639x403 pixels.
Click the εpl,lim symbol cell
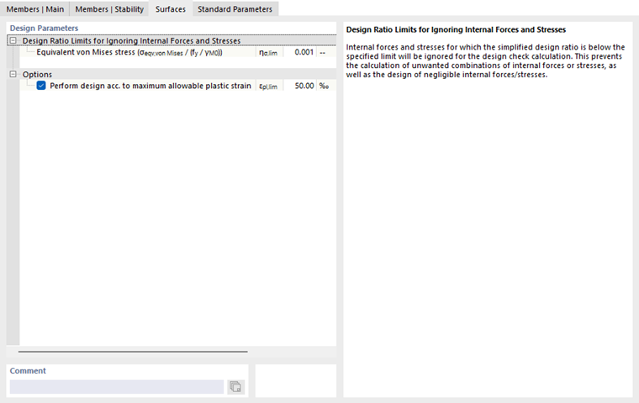point(268,86)
